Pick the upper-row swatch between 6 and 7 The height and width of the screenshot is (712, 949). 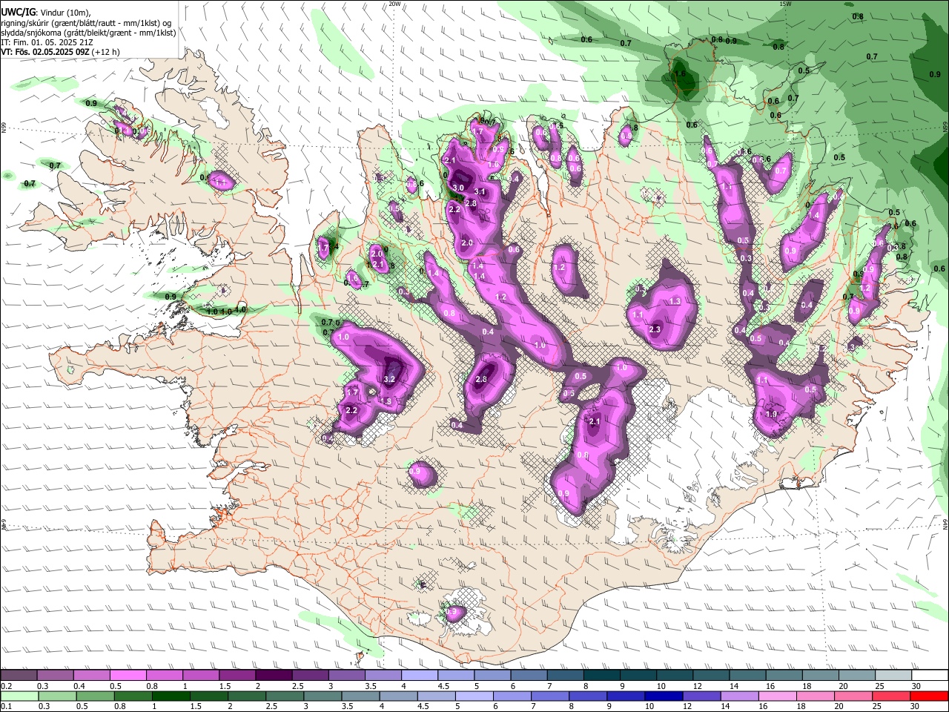(x=529, y=675)
